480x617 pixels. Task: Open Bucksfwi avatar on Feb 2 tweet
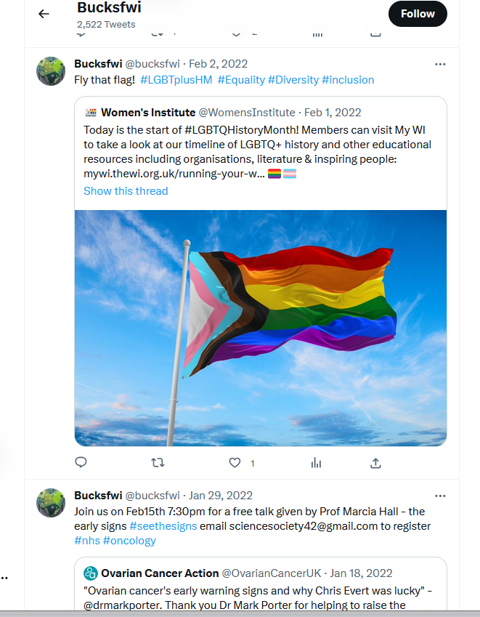pyautogui.click(x=52, y=71)
